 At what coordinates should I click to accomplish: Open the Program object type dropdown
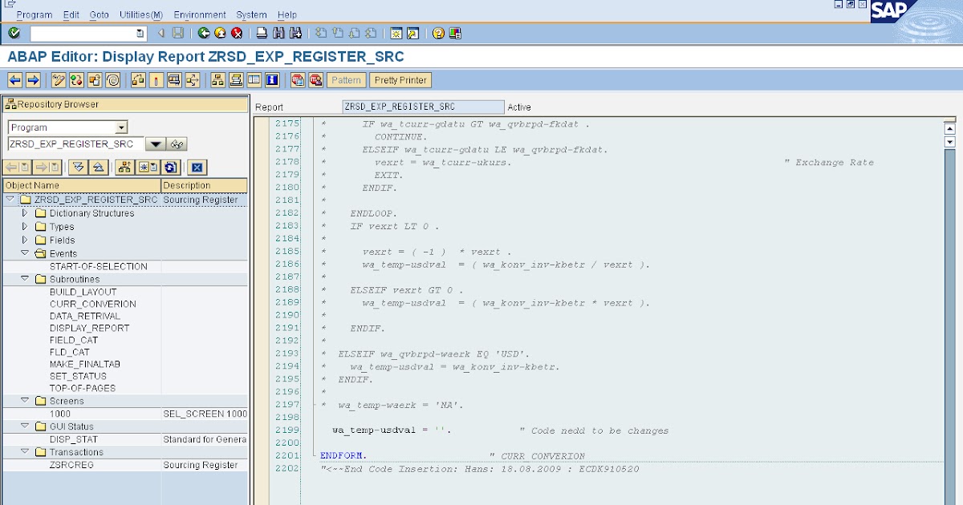121,127
